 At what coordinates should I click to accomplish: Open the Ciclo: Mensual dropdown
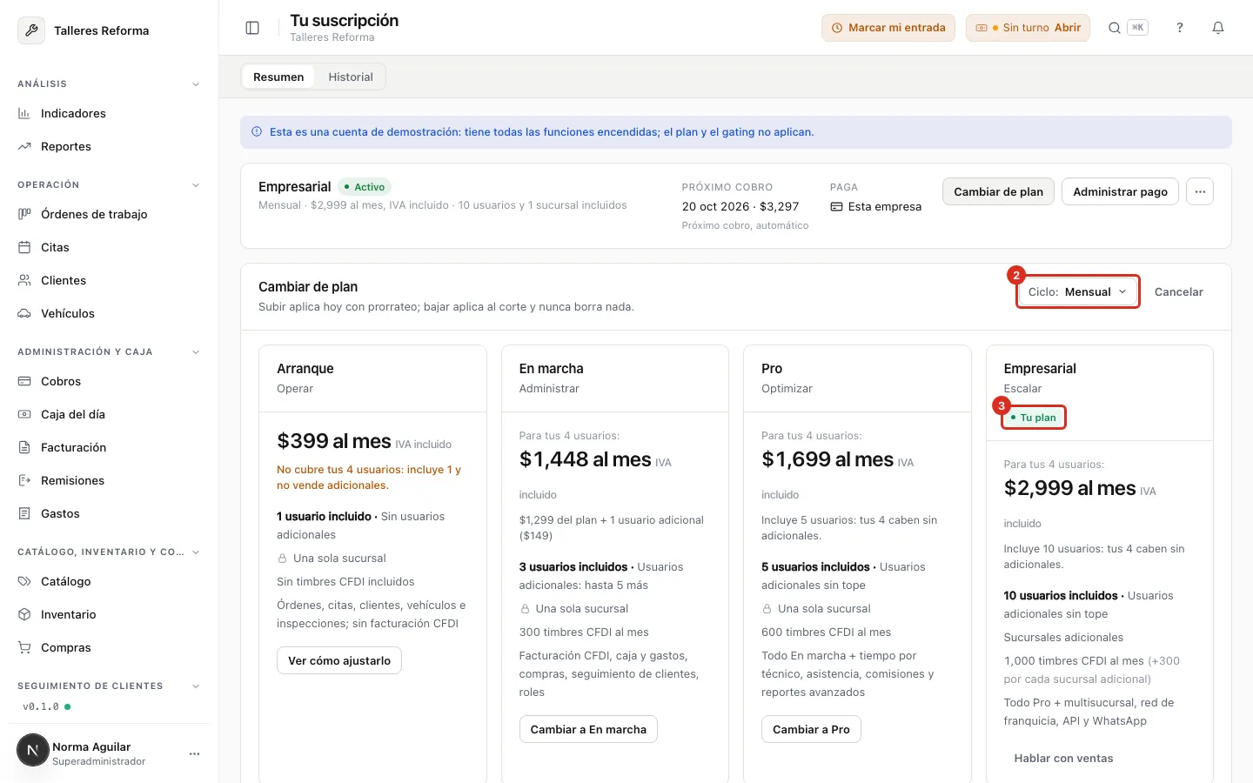pyautogui.click(x=1078, y=291)
